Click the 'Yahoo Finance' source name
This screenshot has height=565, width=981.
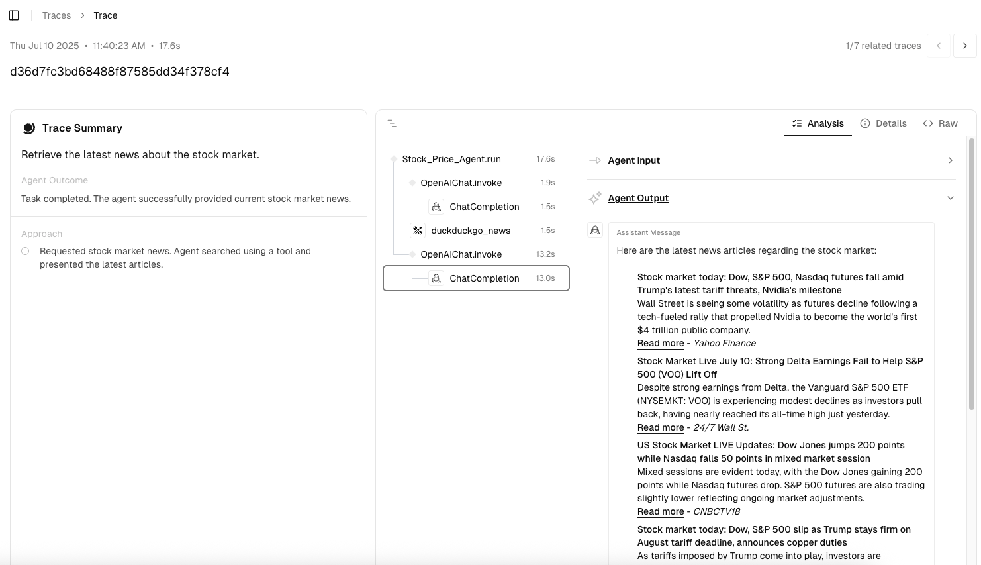tap(725, 343)
